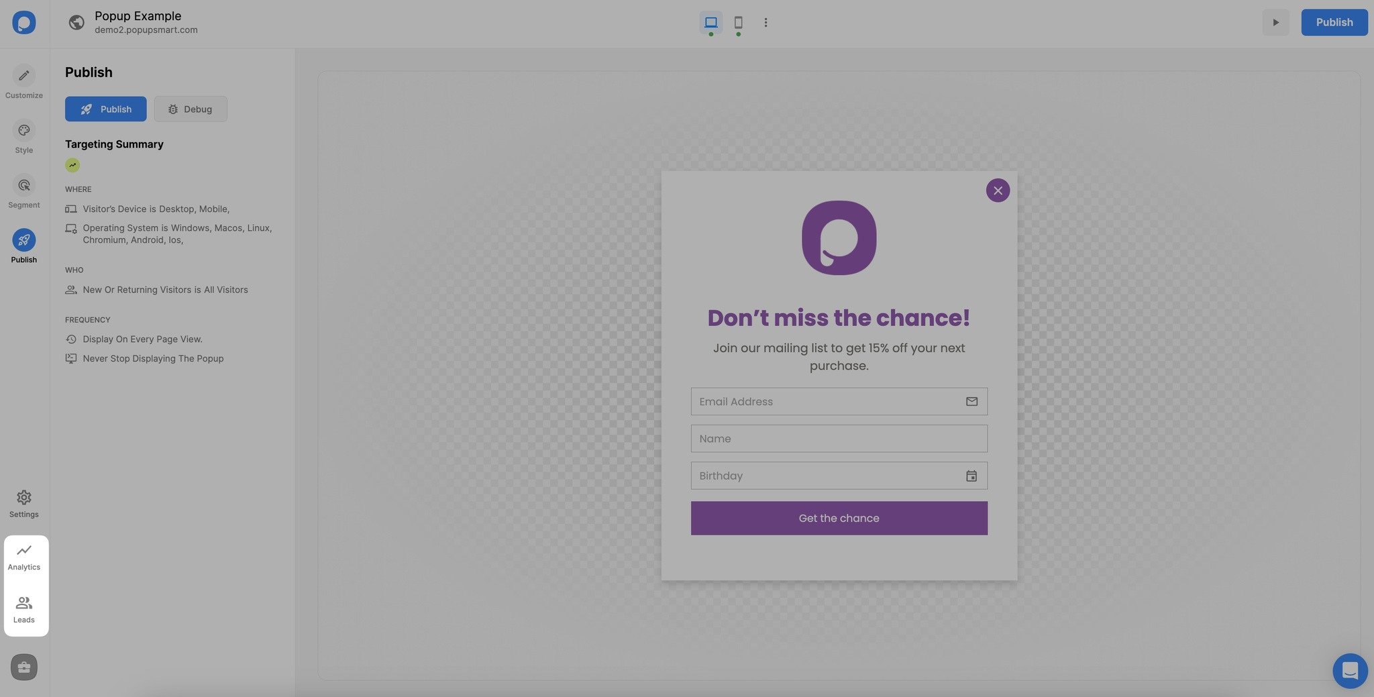1374x697 pixels.
Task: Click the Popup Example title
Action: coord(138,15)
